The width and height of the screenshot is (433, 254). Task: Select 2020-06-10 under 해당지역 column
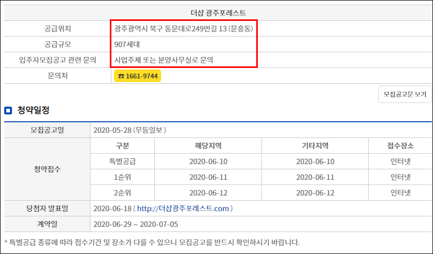(x=208, y=161)
